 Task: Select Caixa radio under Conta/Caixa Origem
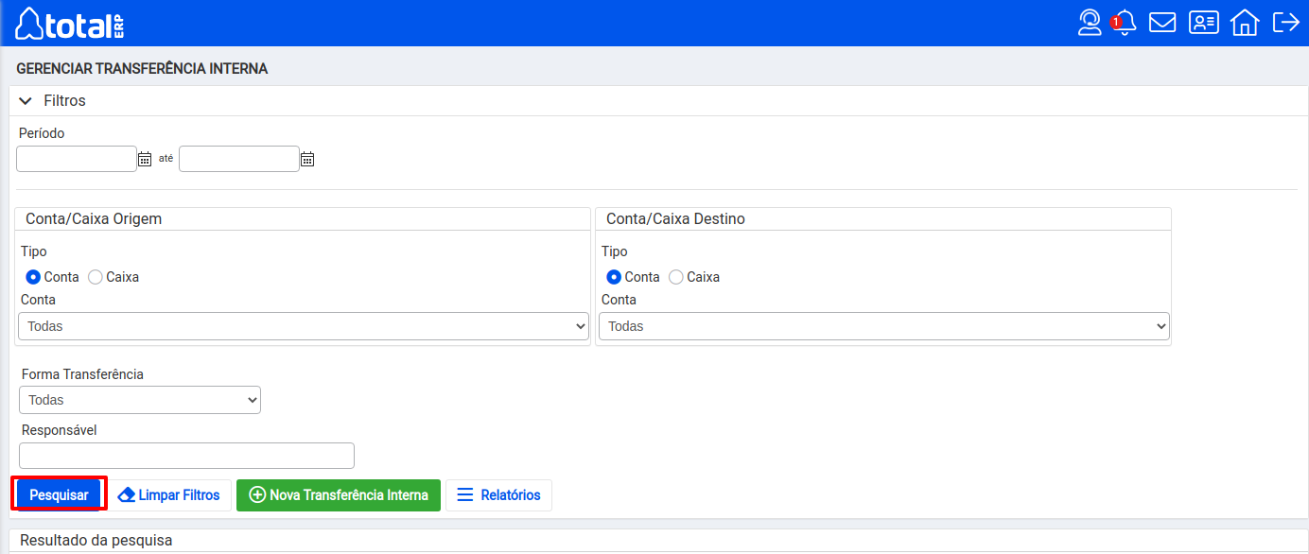(x=96, y=277)
